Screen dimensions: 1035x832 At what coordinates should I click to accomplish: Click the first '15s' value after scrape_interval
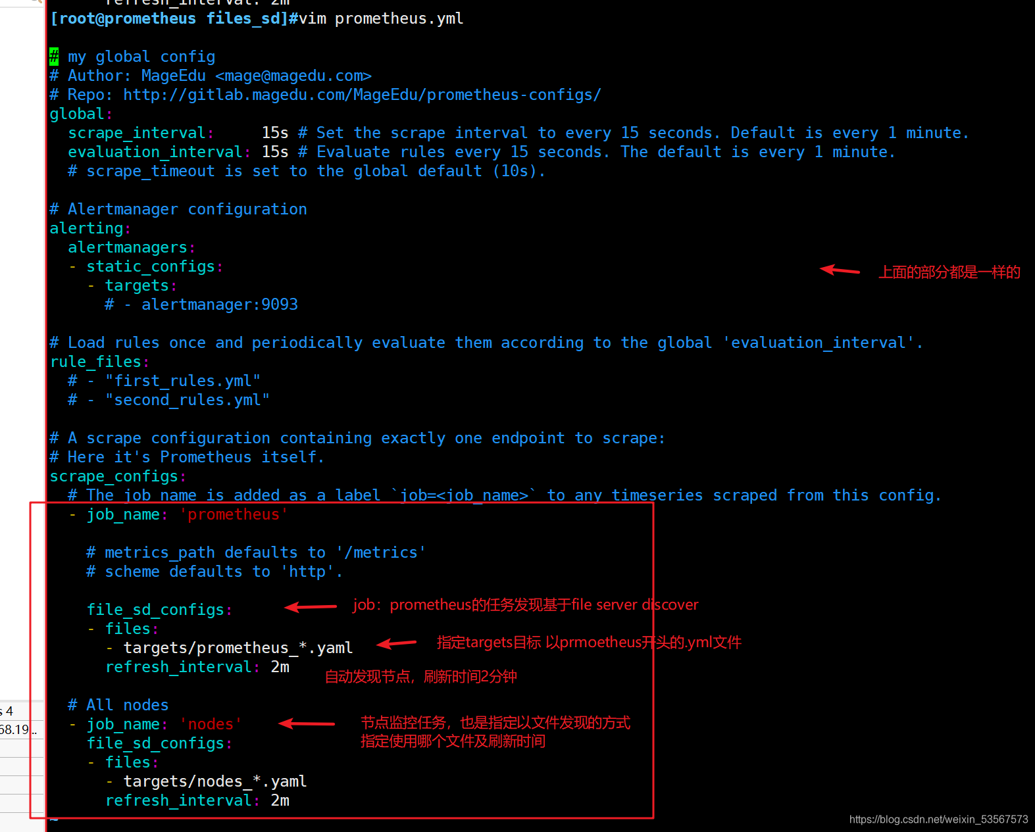pyautogui.click(x=275, y=133)
